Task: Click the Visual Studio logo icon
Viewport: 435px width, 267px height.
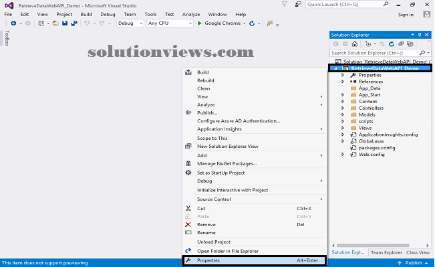Action: click(x=9, y=5)
